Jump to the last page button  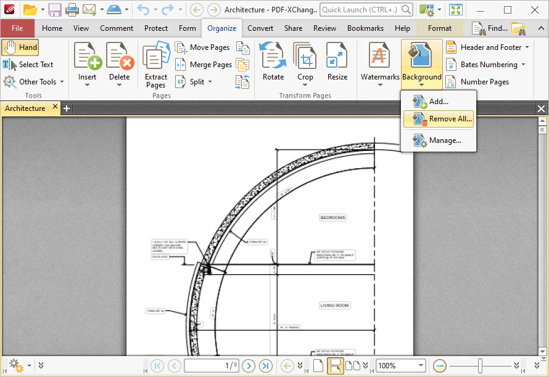pyautogui.click(x=266, y=365)
